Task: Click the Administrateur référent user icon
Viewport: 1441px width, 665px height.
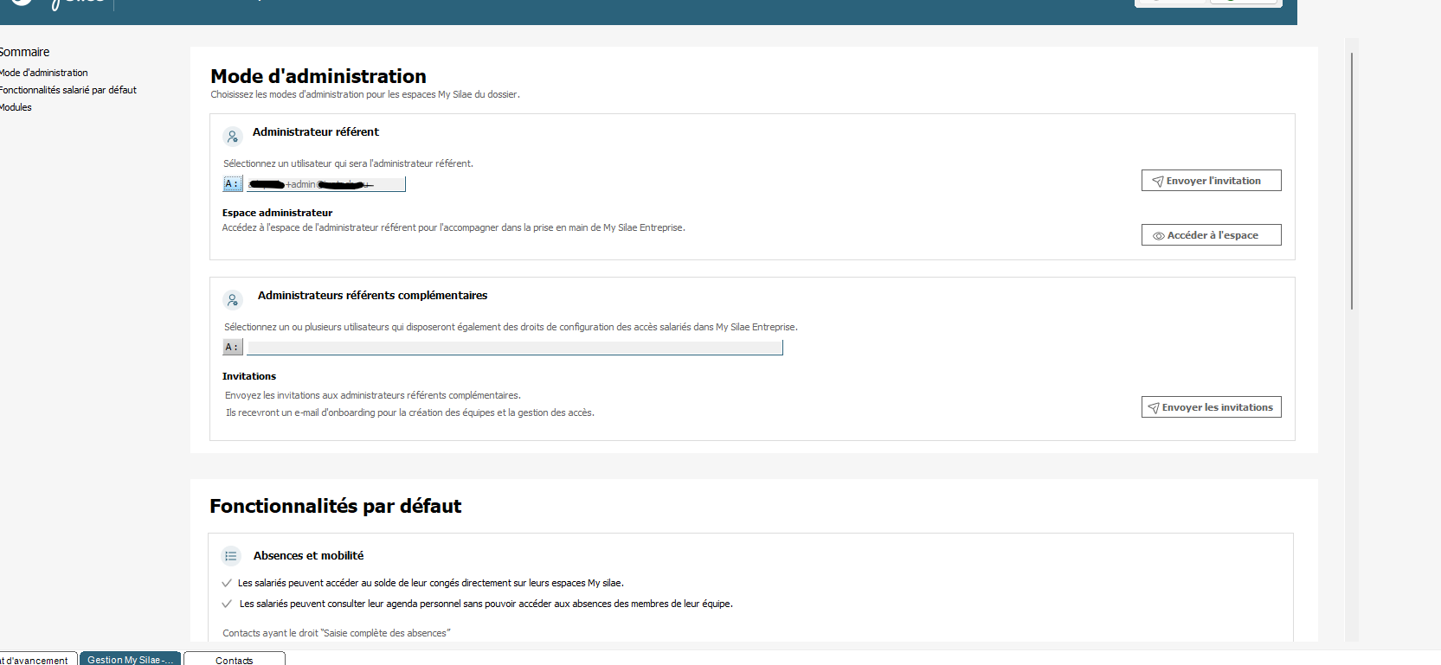Action: [x=232, y=137]
